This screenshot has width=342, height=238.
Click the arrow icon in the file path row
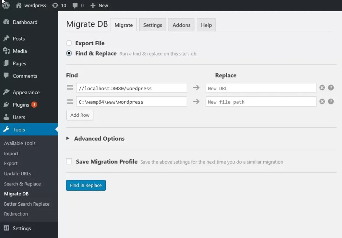tap(196, 101)
